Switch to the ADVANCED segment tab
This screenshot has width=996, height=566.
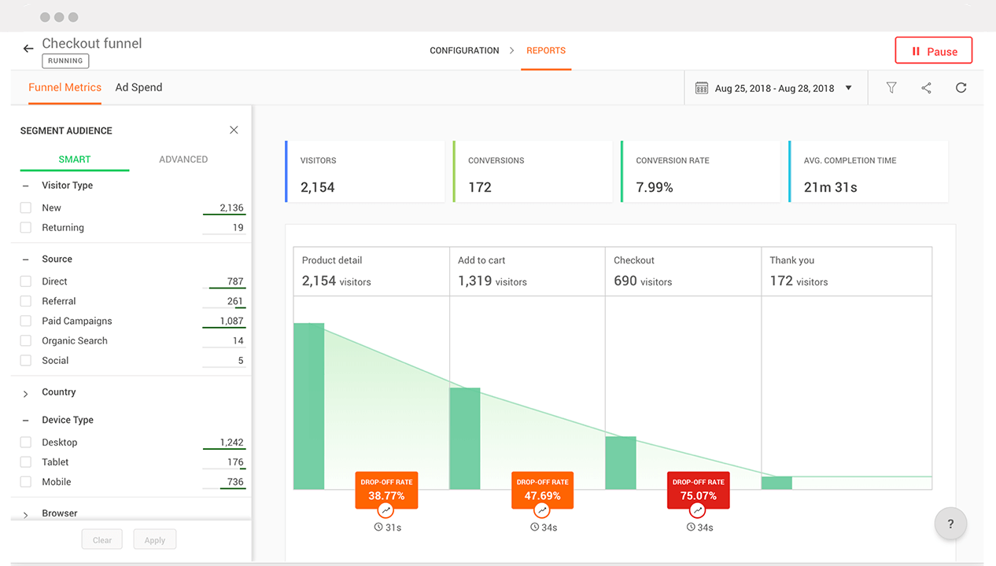(183, 159)
